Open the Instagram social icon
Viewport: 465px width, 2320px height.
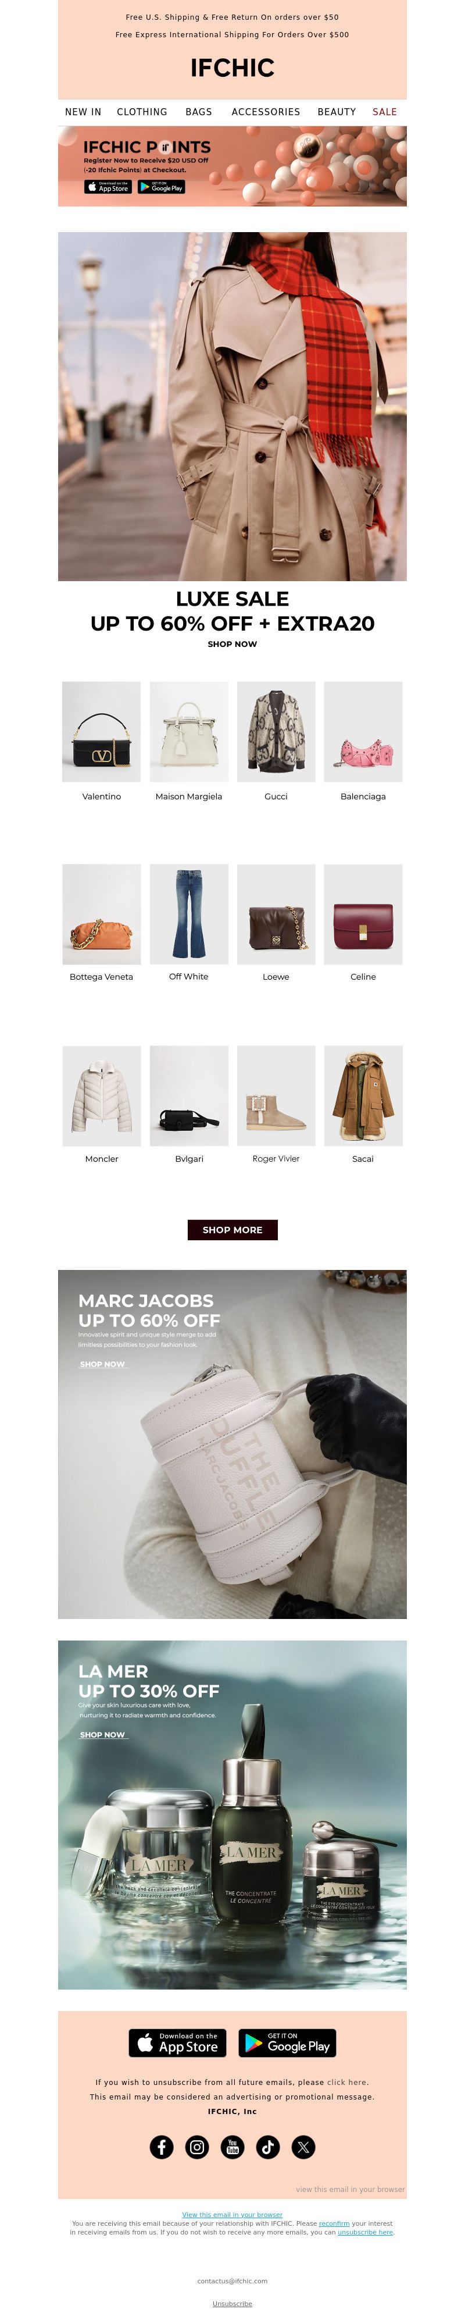[197, 2146]
